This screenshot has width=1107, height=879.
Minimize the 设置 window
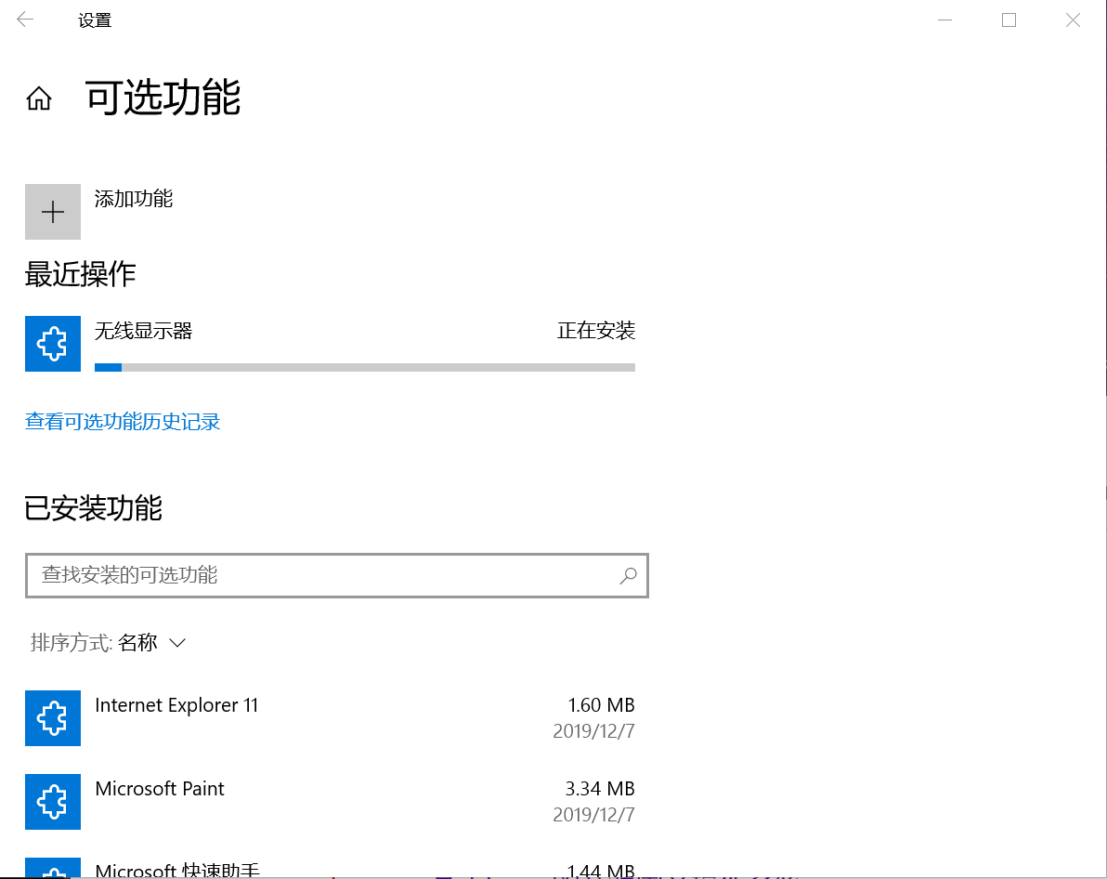pyautogui.click(x=944, y=20)
